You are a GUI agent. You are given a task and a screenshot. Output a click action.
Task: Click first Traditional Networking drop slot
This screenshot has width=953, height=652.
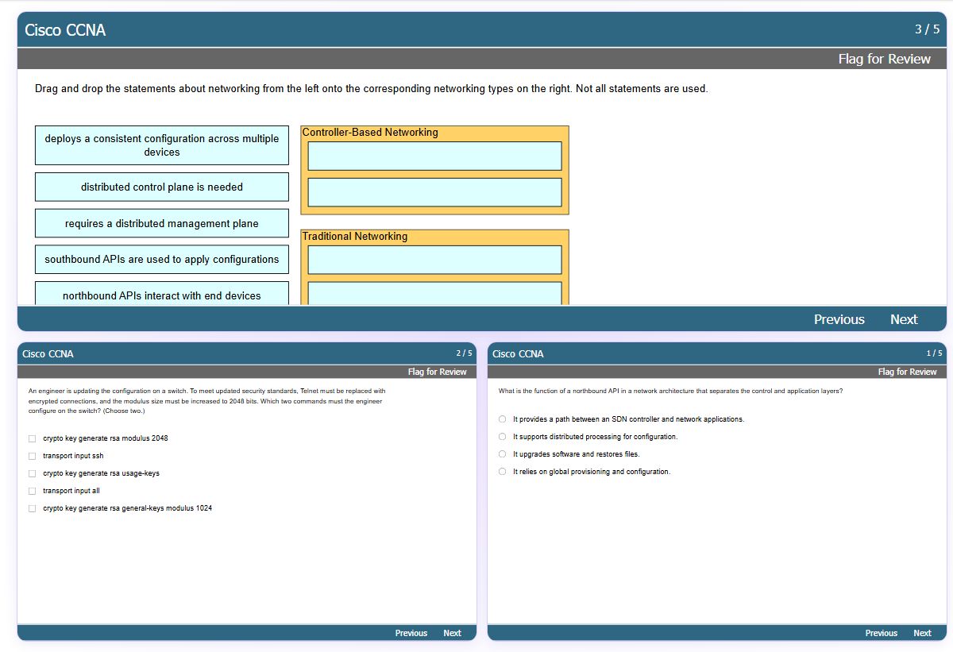pyautogui.click(x=434, y=260)
